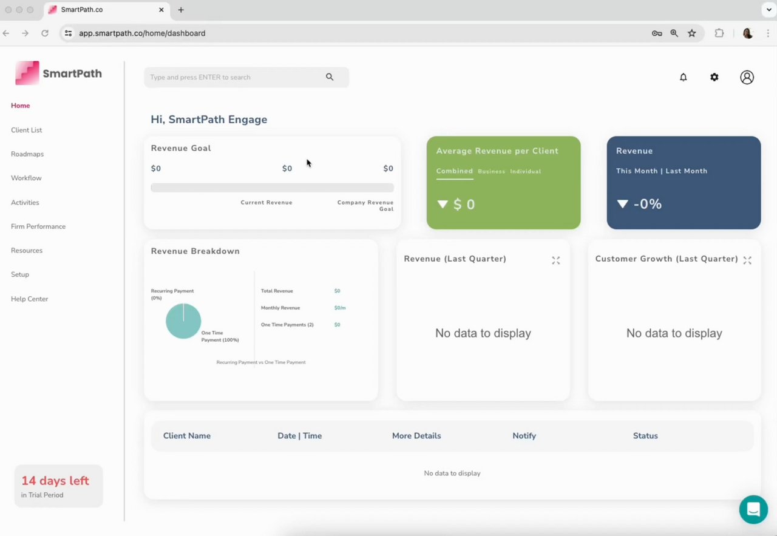Open the browser zoom magnifier icon
The height and width of the screenshot is (536, 777).
click(674, 33)
